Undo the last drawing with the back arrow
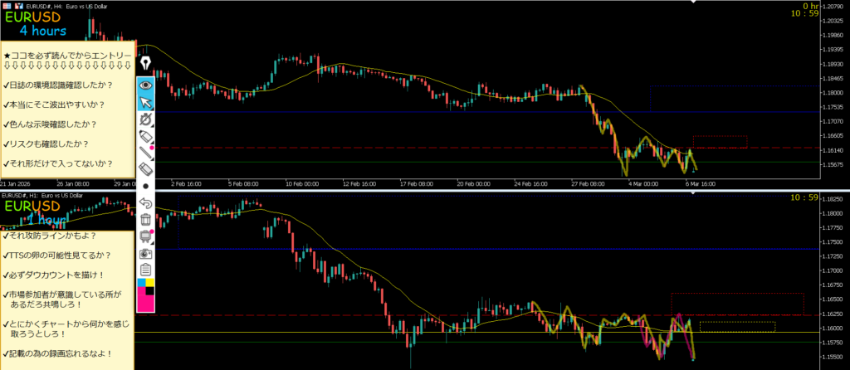The height and width of the screenshot is (370, 850). [x=146, y=202]
